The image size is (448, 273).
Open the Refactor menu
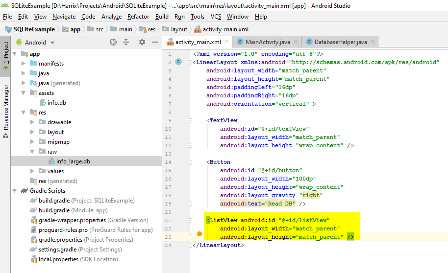(138, 17)
